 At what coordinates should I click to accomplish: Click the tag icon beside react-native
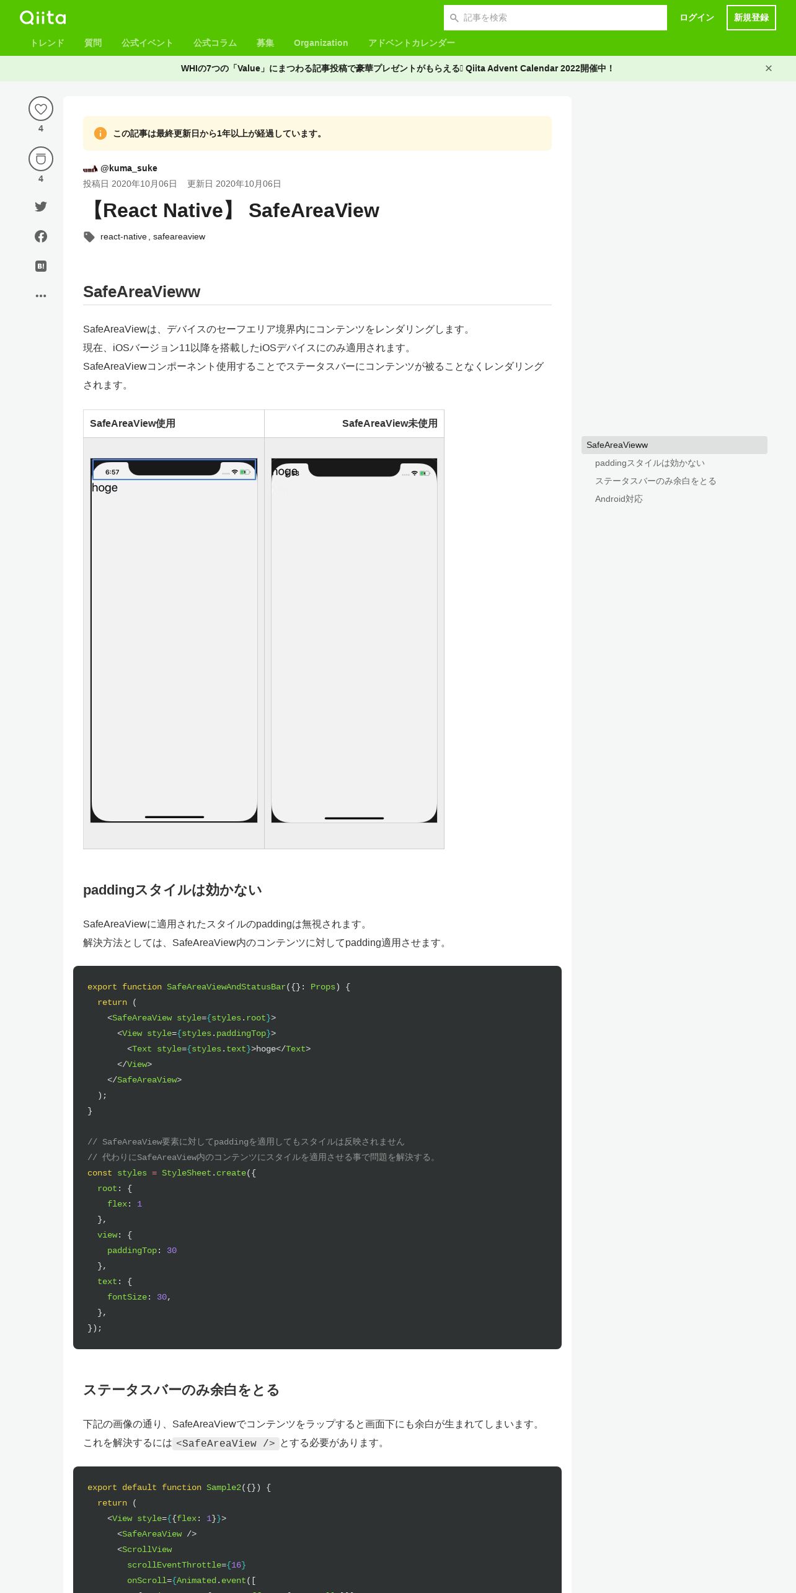pyautogui.click(x=89, y=237)
